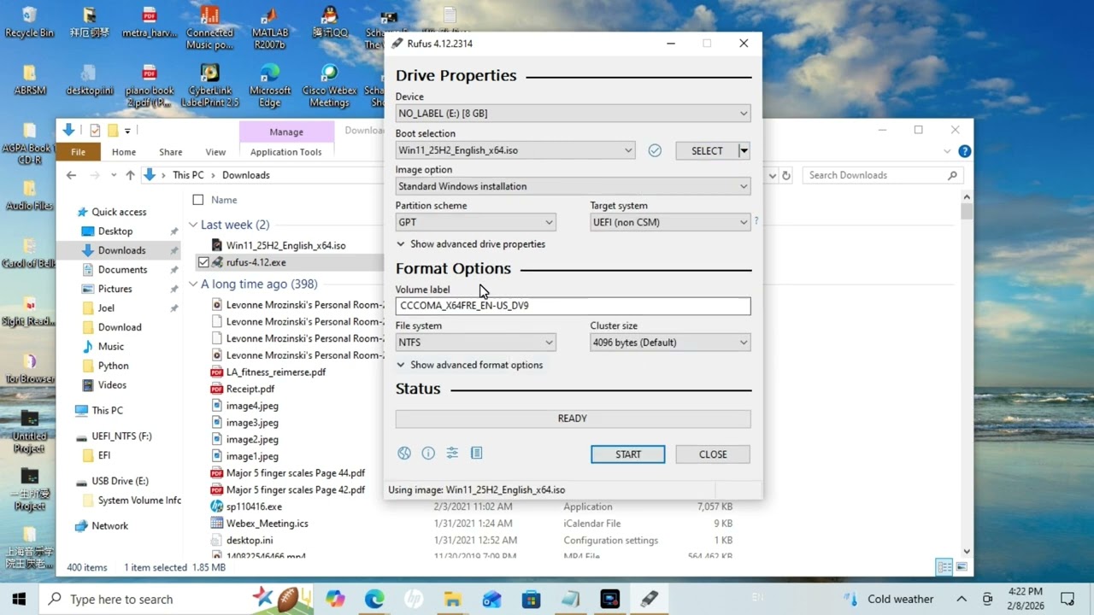Click the Target system help question mark
The image size is (1094, 615).
coord(756,221)
